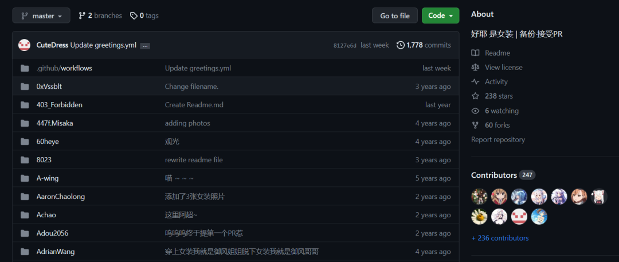Click the fork icon beside 60 forks
Image resolution: width=619 pixels, height=262 pixels.
pyautogui.click(x=475, y=126)
